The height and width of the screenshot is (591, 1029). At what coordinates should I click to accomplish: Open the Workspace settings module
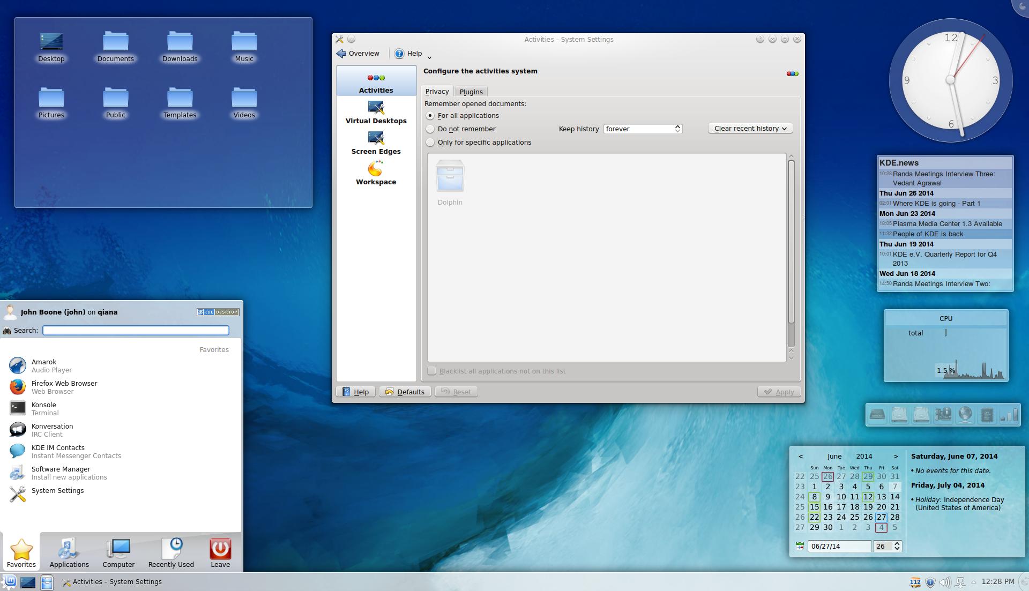pyautogui.click(x=376, y=174)
